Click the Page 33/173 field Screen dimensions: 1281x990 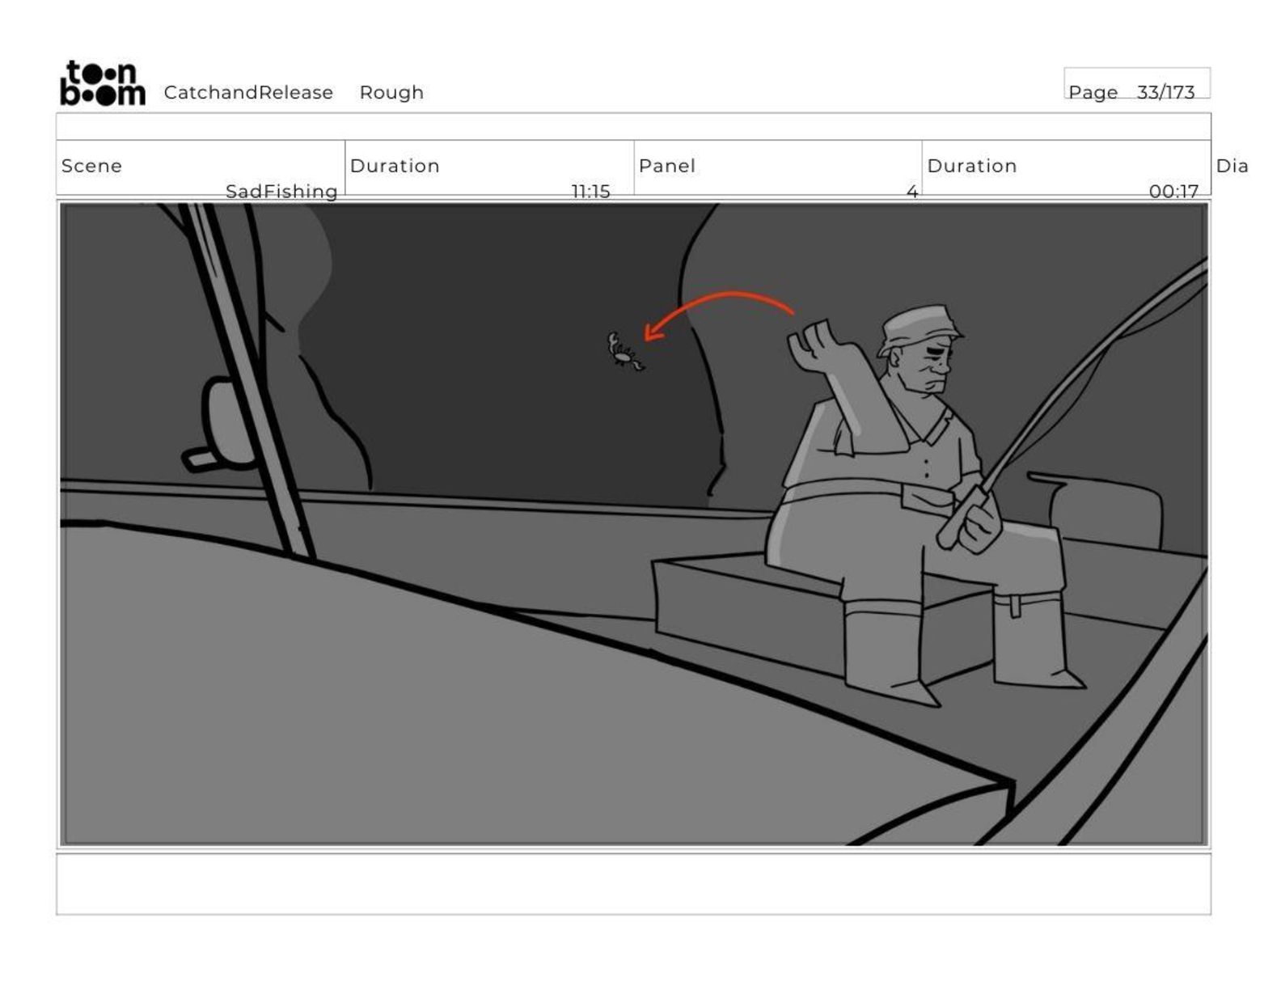(x=1136, y=83)
